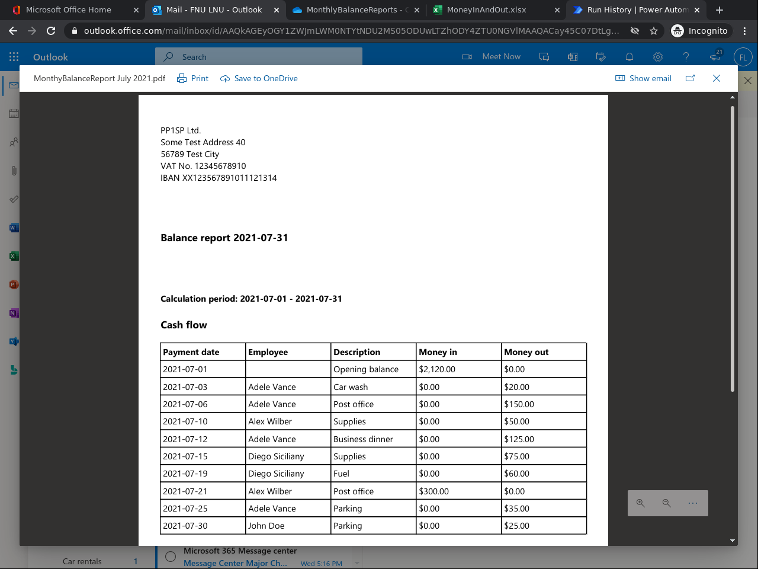The image size is (758, 569).
Task: Open People in the left rail
Action: [14, 142]
